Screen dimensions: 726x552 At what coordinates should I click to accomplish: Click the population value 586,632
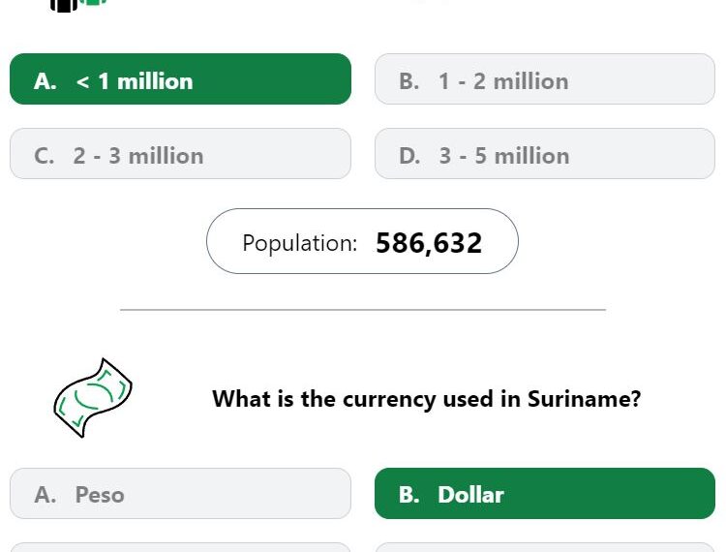coord(429,243)
